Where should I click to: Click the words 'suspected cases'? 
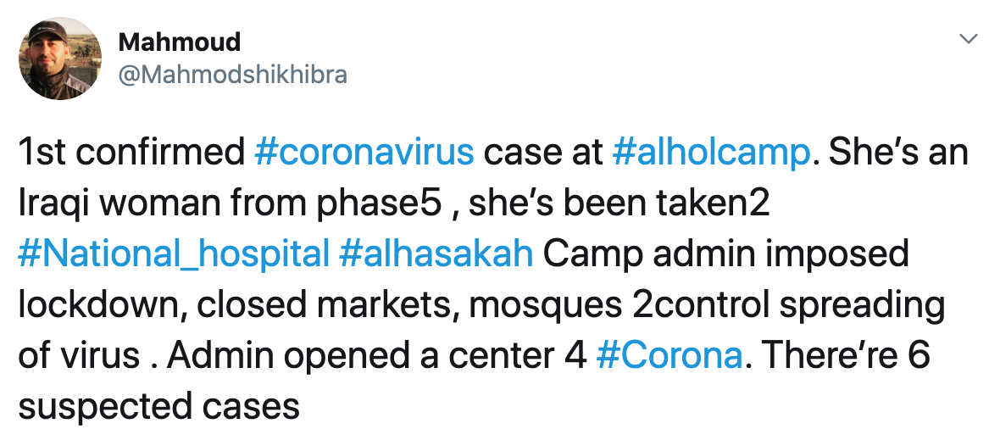(158, 406)
